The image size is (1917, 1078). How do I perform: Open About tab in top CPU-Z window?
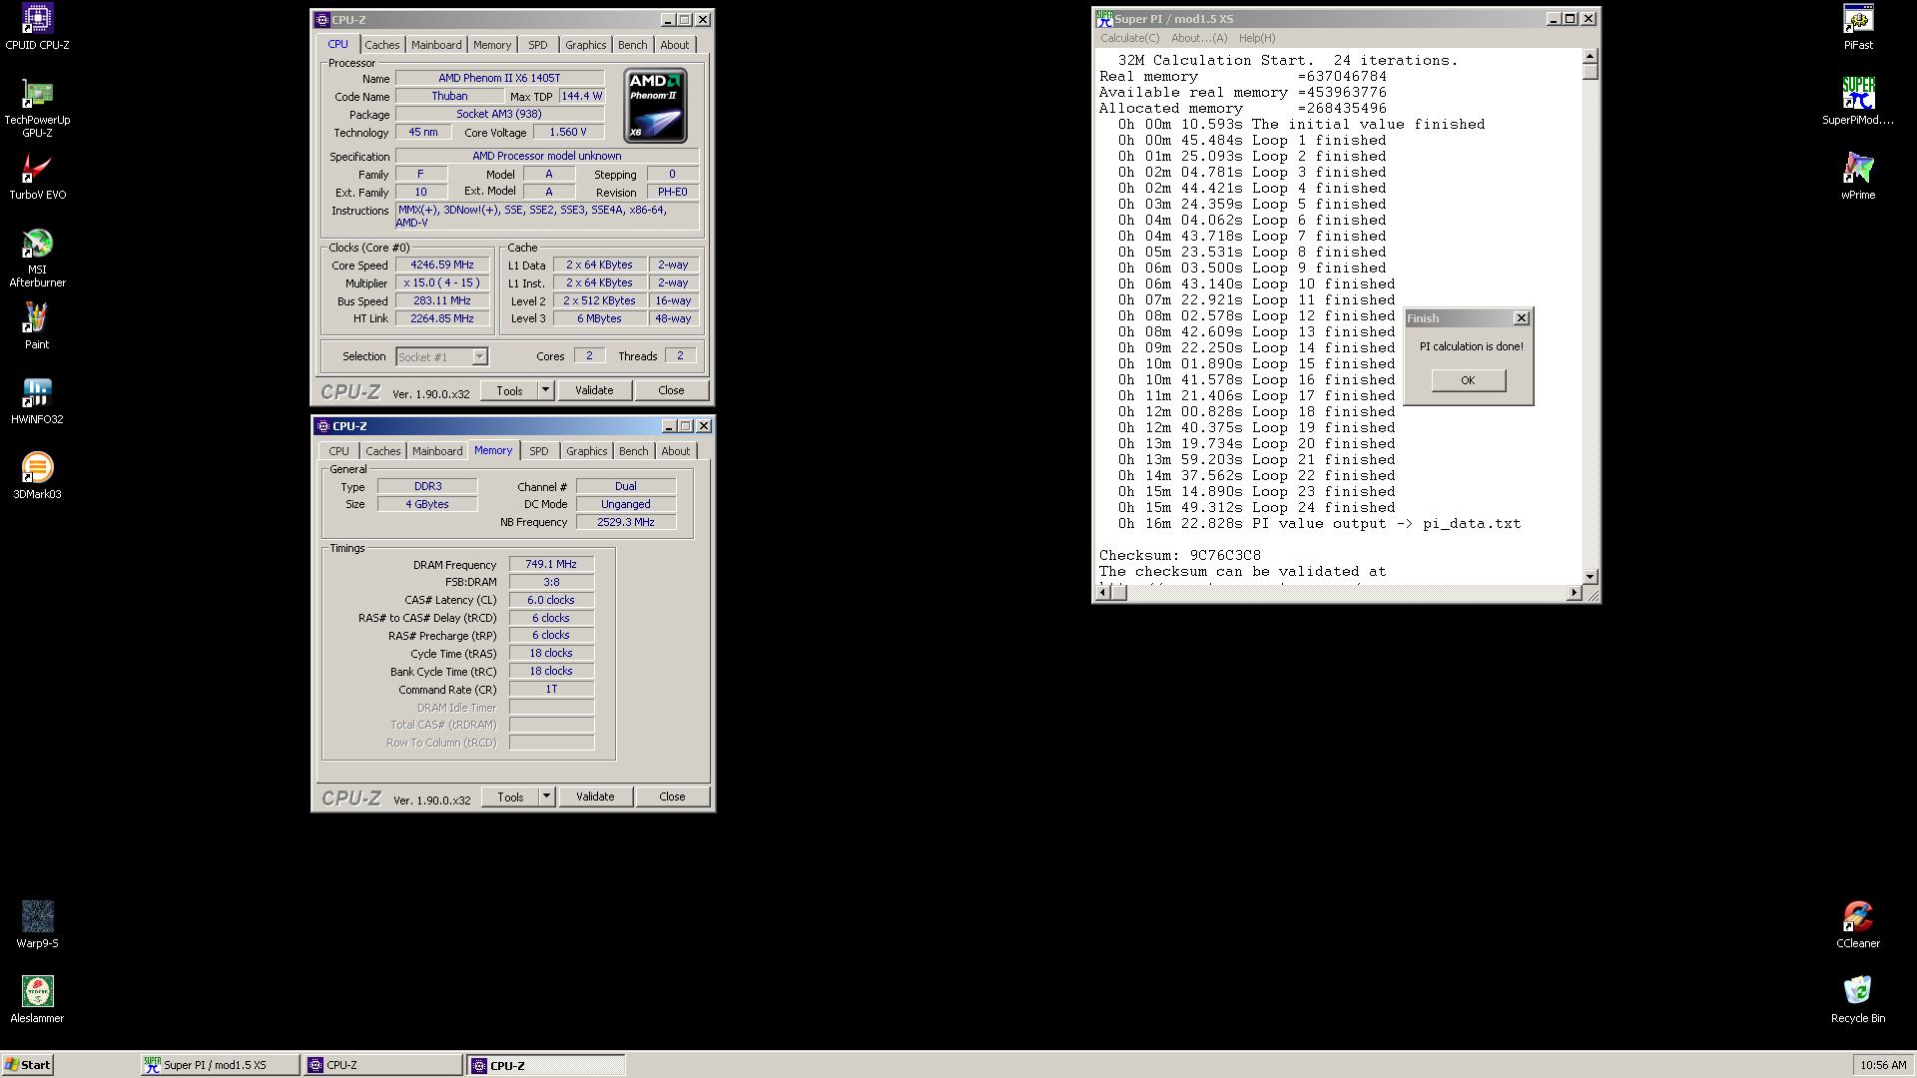674,45
